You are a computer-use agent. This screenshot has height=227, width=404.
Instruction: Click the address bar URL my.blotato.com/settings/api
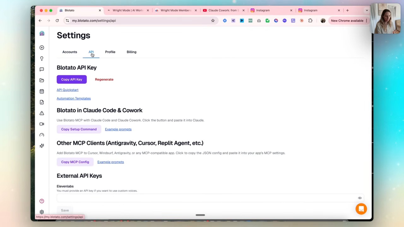pos(94,20)
